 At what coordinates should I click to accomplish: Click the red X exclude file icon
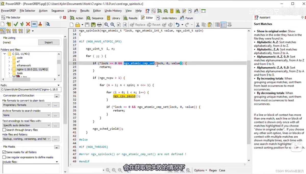(28, 24)
